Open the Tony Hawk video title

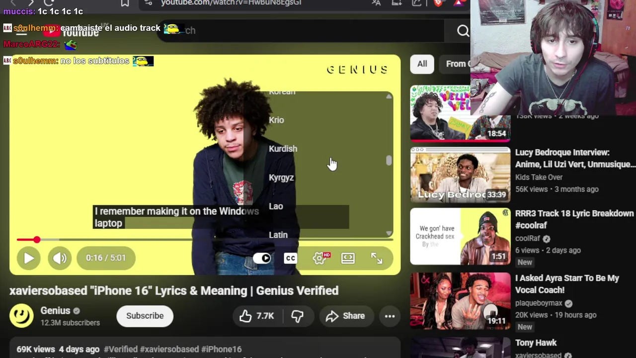pos(536,343)
